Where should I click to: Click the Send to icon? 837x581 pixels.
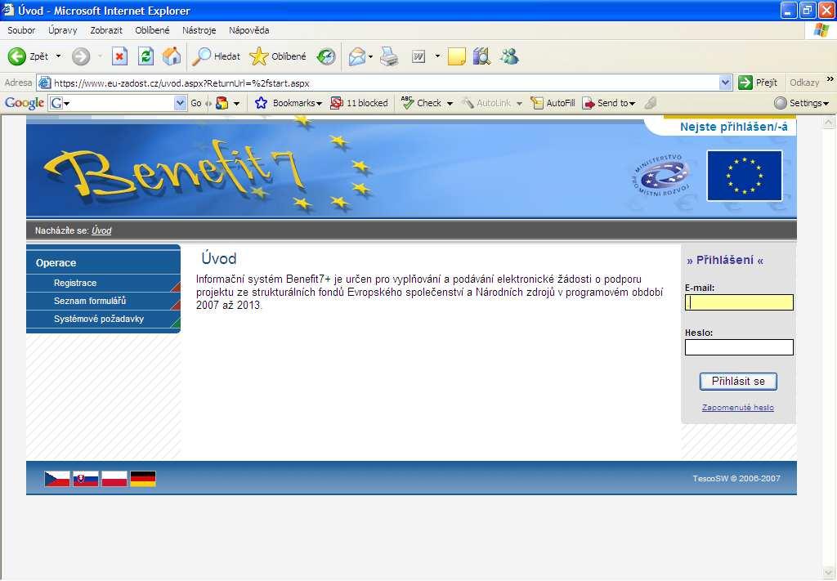[589, 103]
